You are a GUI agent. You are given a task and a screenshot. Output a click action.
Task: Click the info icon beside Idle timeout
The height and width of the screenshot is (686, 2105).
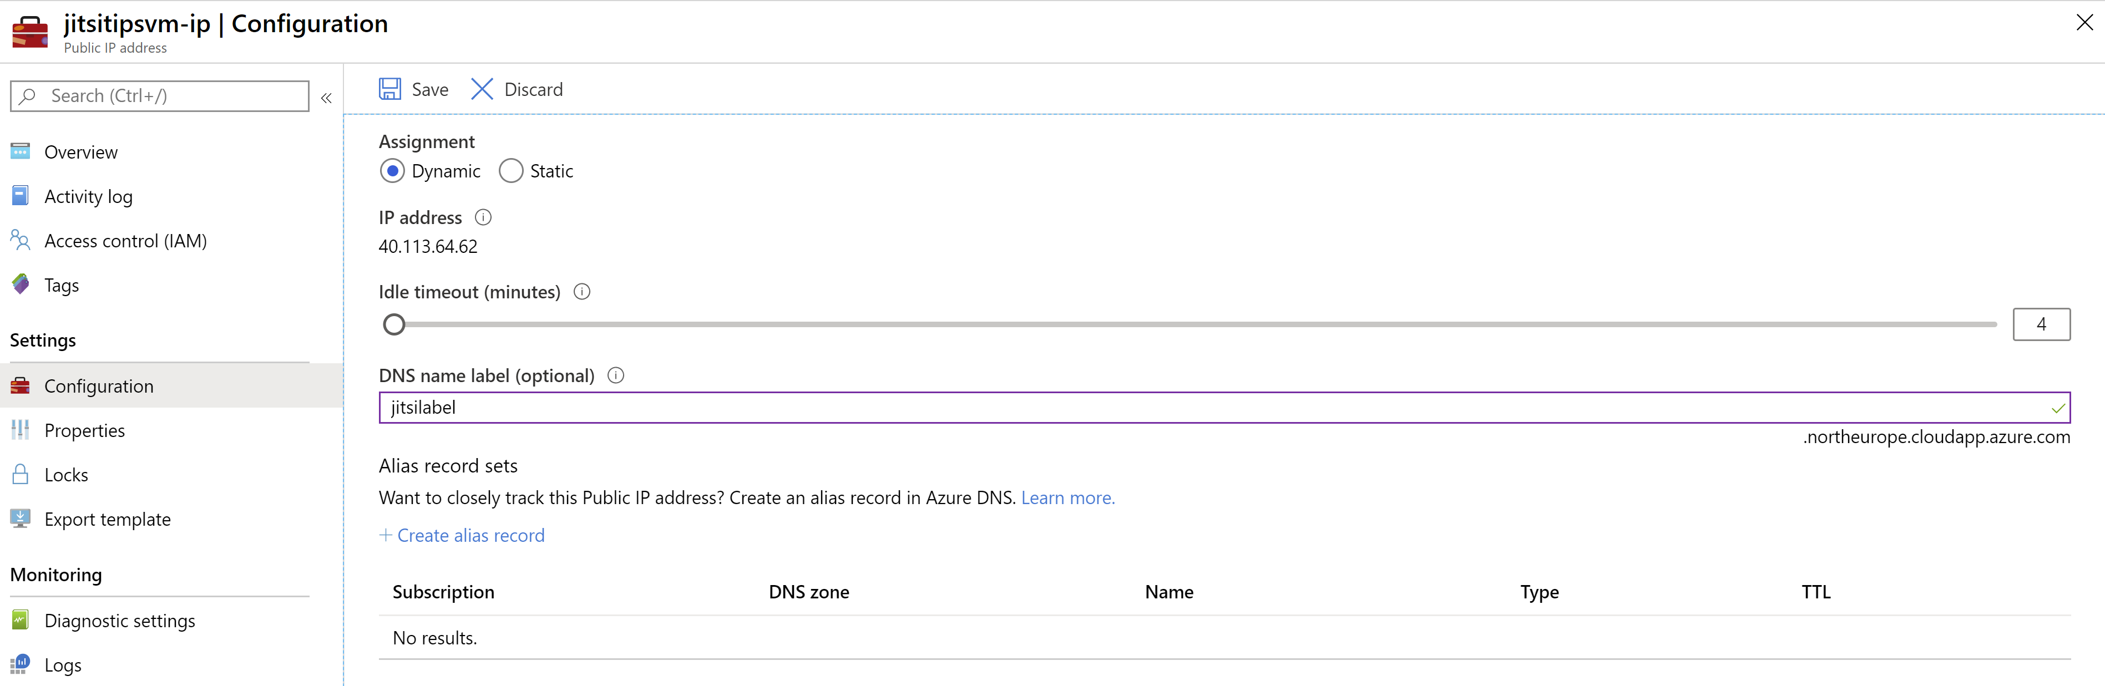click(582, 292)
